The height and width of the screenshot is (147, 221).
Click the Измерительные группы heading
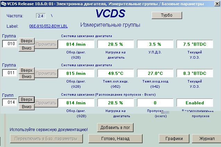110,25
